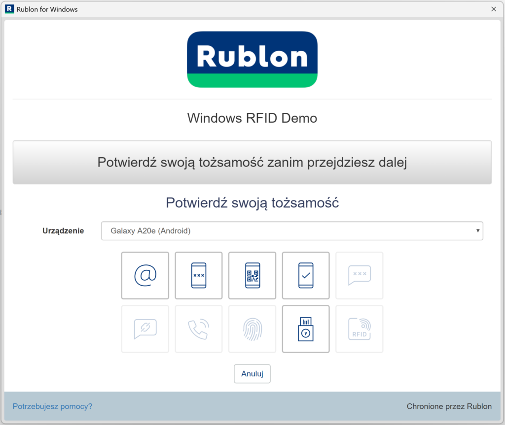
Task: Select the mobile push approval icon
Action: tap(306, 275)
